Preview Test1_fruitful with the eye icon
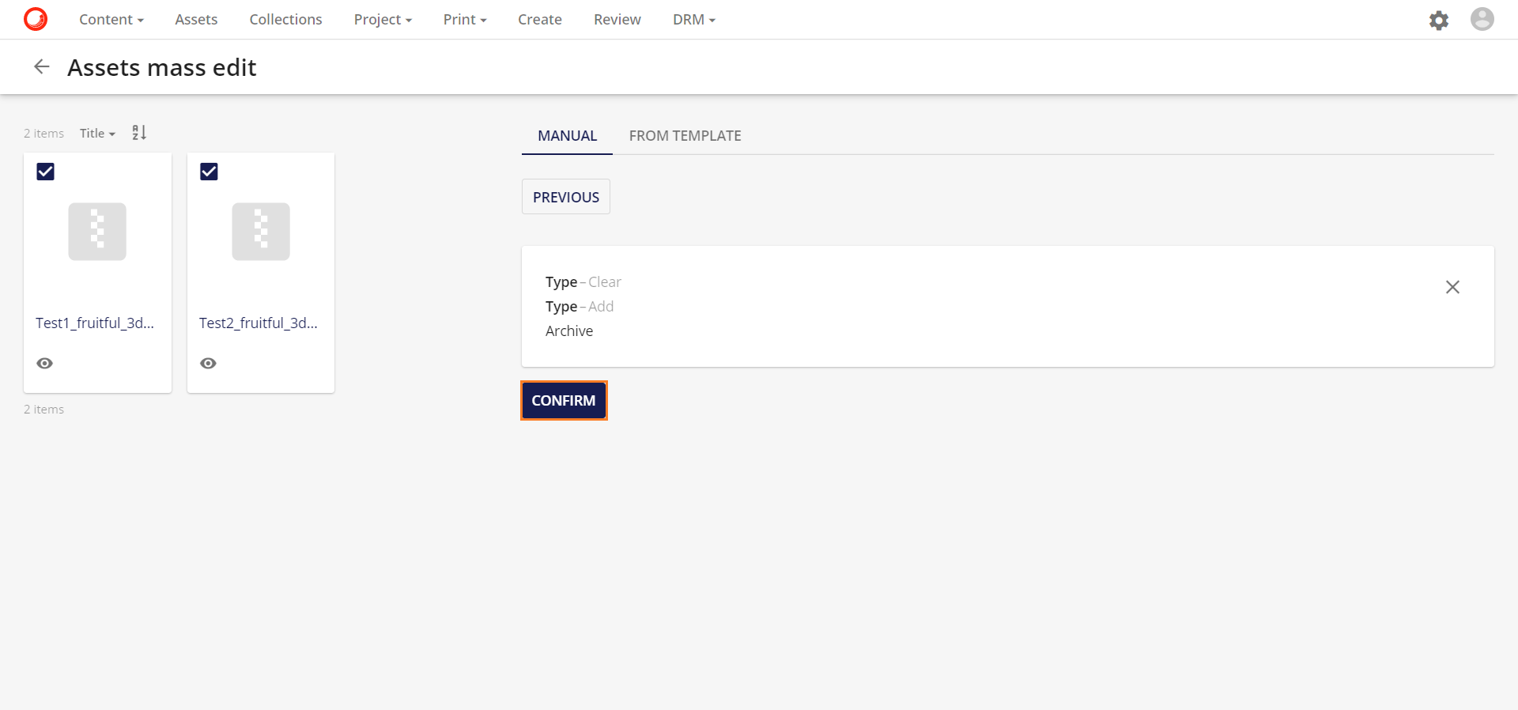The height and width of the screenshot is (710, 1518). [45, 364]
